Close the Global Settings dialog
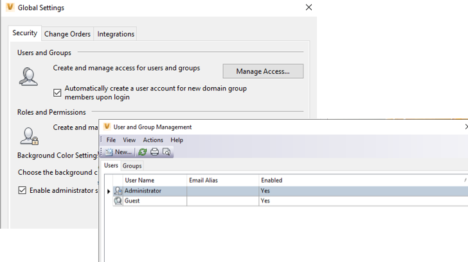468x262 pixels. click(x=309, y=8)
